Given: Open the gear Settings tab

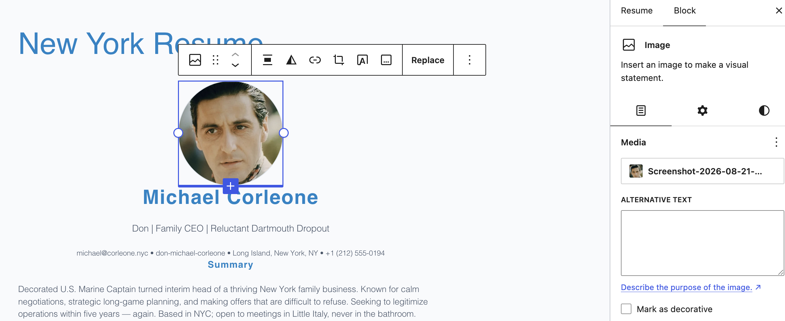Looking at the screenshot, I should click(x=702, y=111).
